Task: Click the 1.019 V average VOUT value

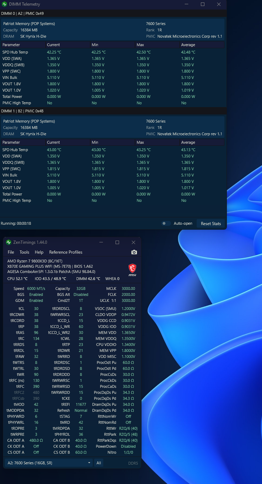Action: (x=187, y=90)
